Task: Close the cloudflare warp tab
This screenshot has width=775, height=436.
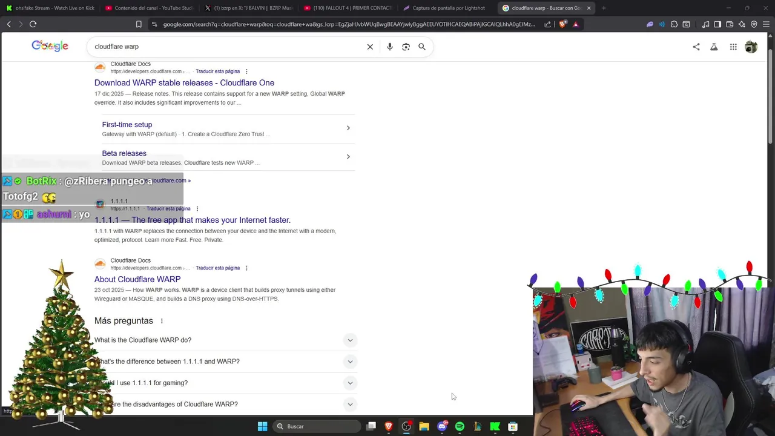Action: [589, 8]
